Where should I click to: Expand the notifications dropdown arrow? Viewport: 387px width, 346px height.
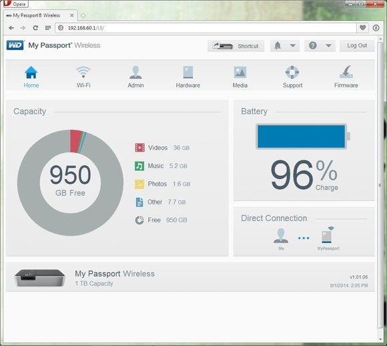pyautogui.click(x=293, y=45)
